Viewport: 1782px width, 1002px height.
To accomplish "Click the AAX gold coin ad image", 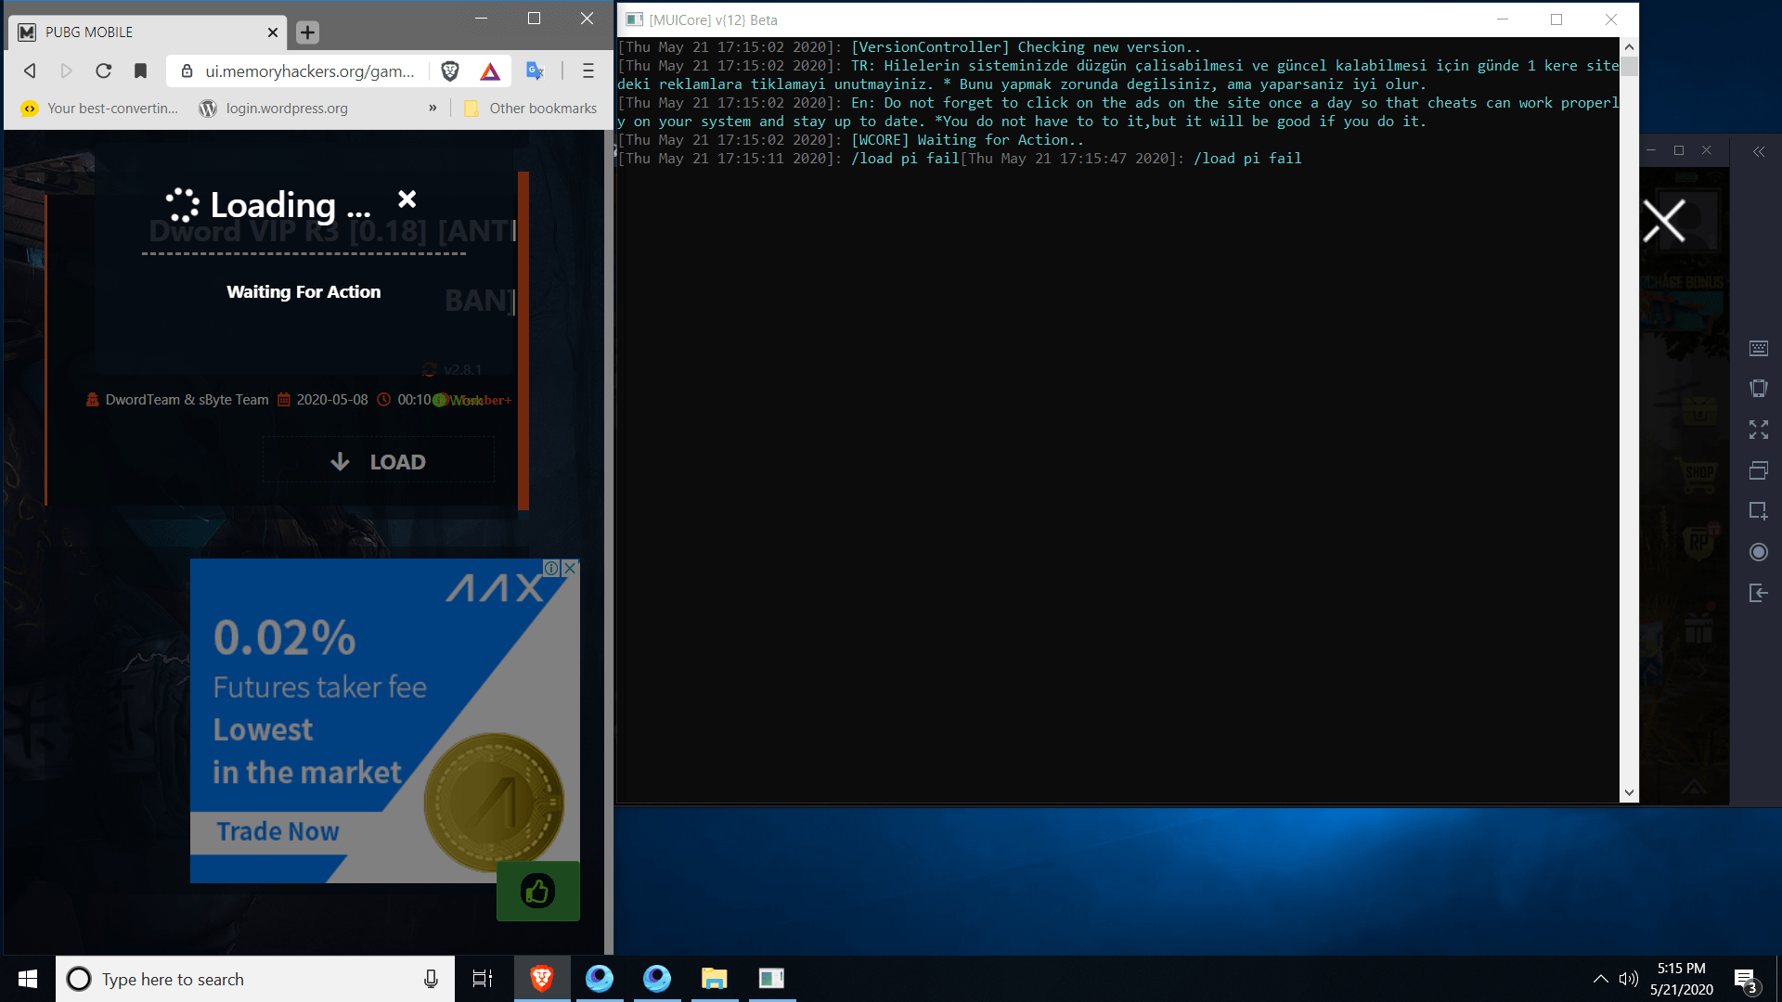I will pyautogui.click(x=494, y=801).
